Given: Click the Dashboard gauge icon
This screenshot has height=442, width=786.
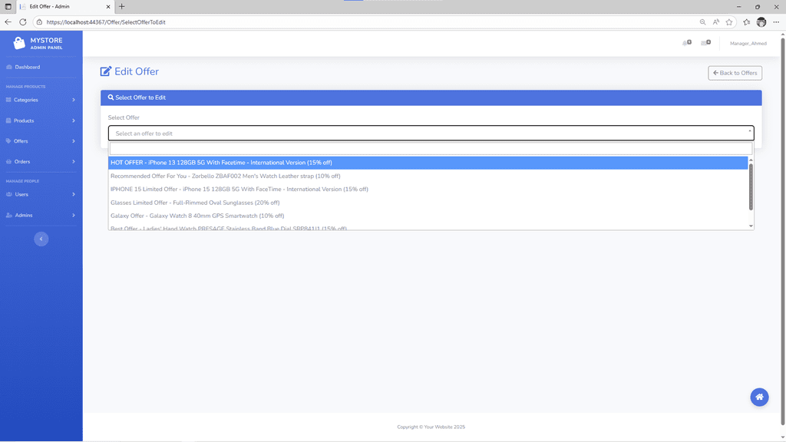Looking at the screenshot, I should pos(8,68).
